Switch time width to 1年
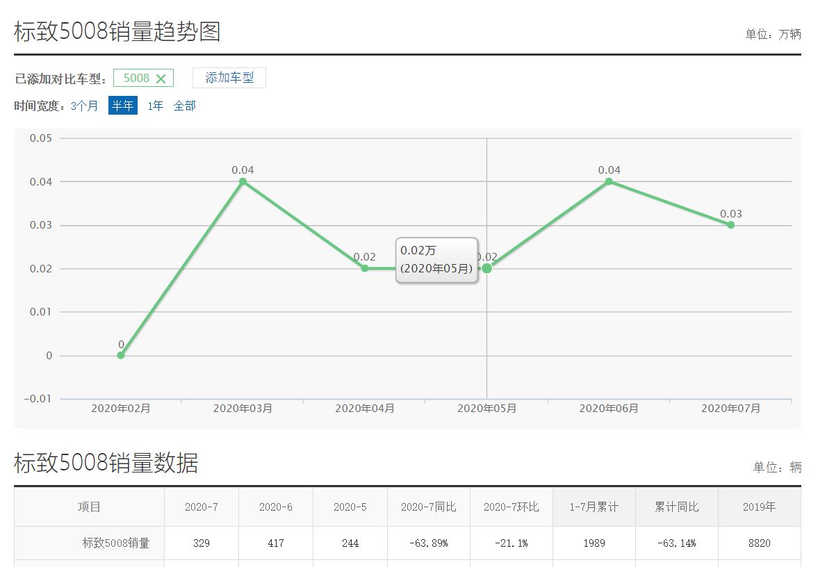The height and width of the screenshot is (567, 818). point(156,106)
